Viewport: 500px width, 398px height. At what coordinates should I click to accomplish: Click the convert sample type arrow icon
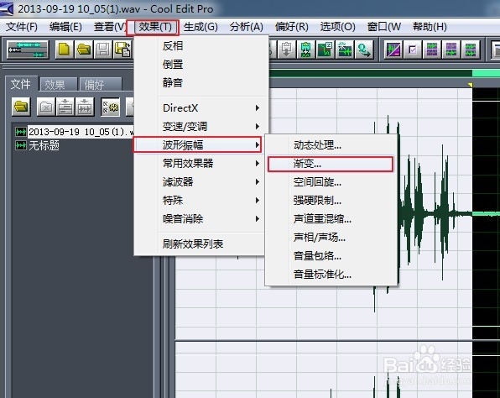364,50
